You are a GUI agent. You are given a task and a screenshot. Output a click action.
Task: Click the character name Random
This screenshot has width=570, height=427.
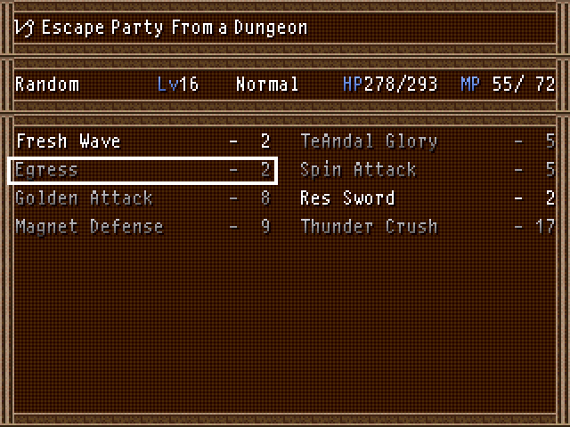click(47, 85)
